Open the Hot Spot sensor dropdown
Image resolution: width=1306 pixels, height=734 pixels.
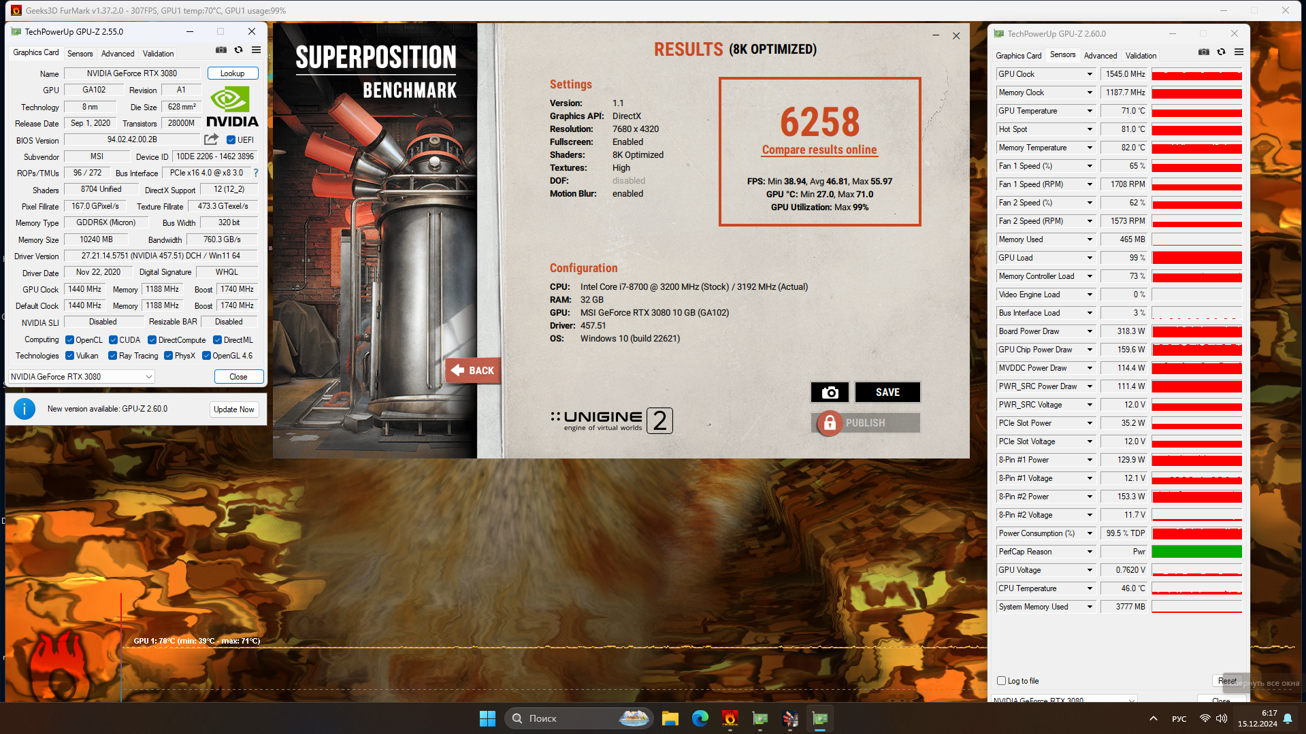click(x=1090, y=129)
